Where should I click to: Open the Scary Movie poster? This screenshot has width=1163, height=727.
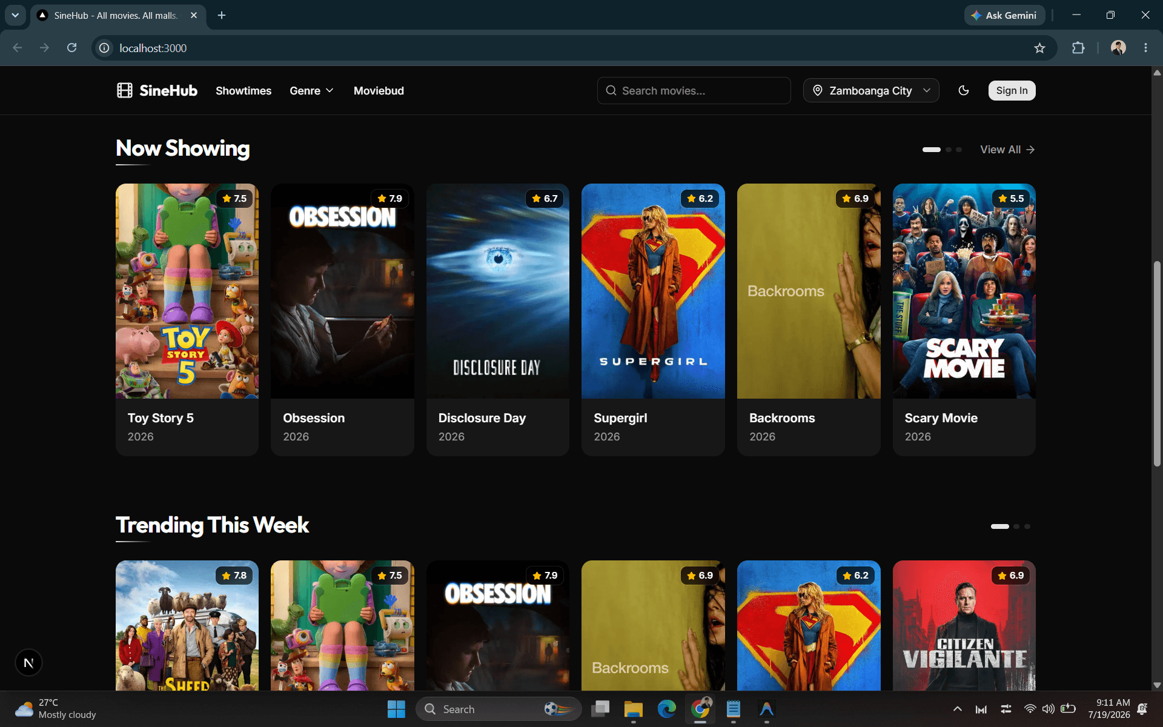[x=964, y=291]
